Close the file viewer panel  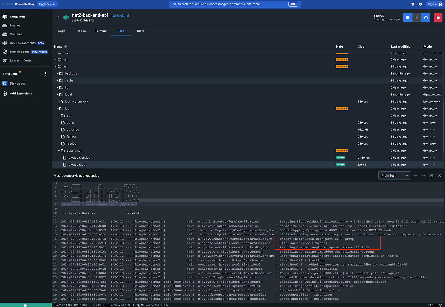[x=439, y=176]
